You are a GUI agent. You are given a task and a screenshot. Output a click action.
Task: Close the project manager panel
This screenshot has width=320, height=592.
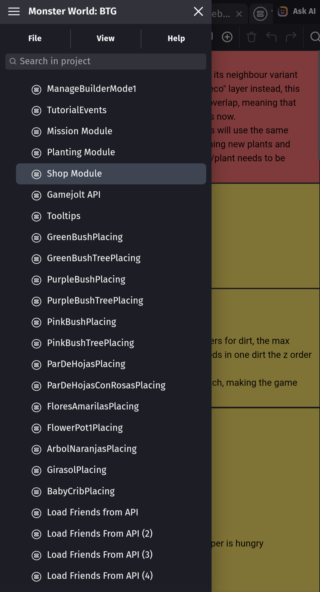click(x=198, y=11)
